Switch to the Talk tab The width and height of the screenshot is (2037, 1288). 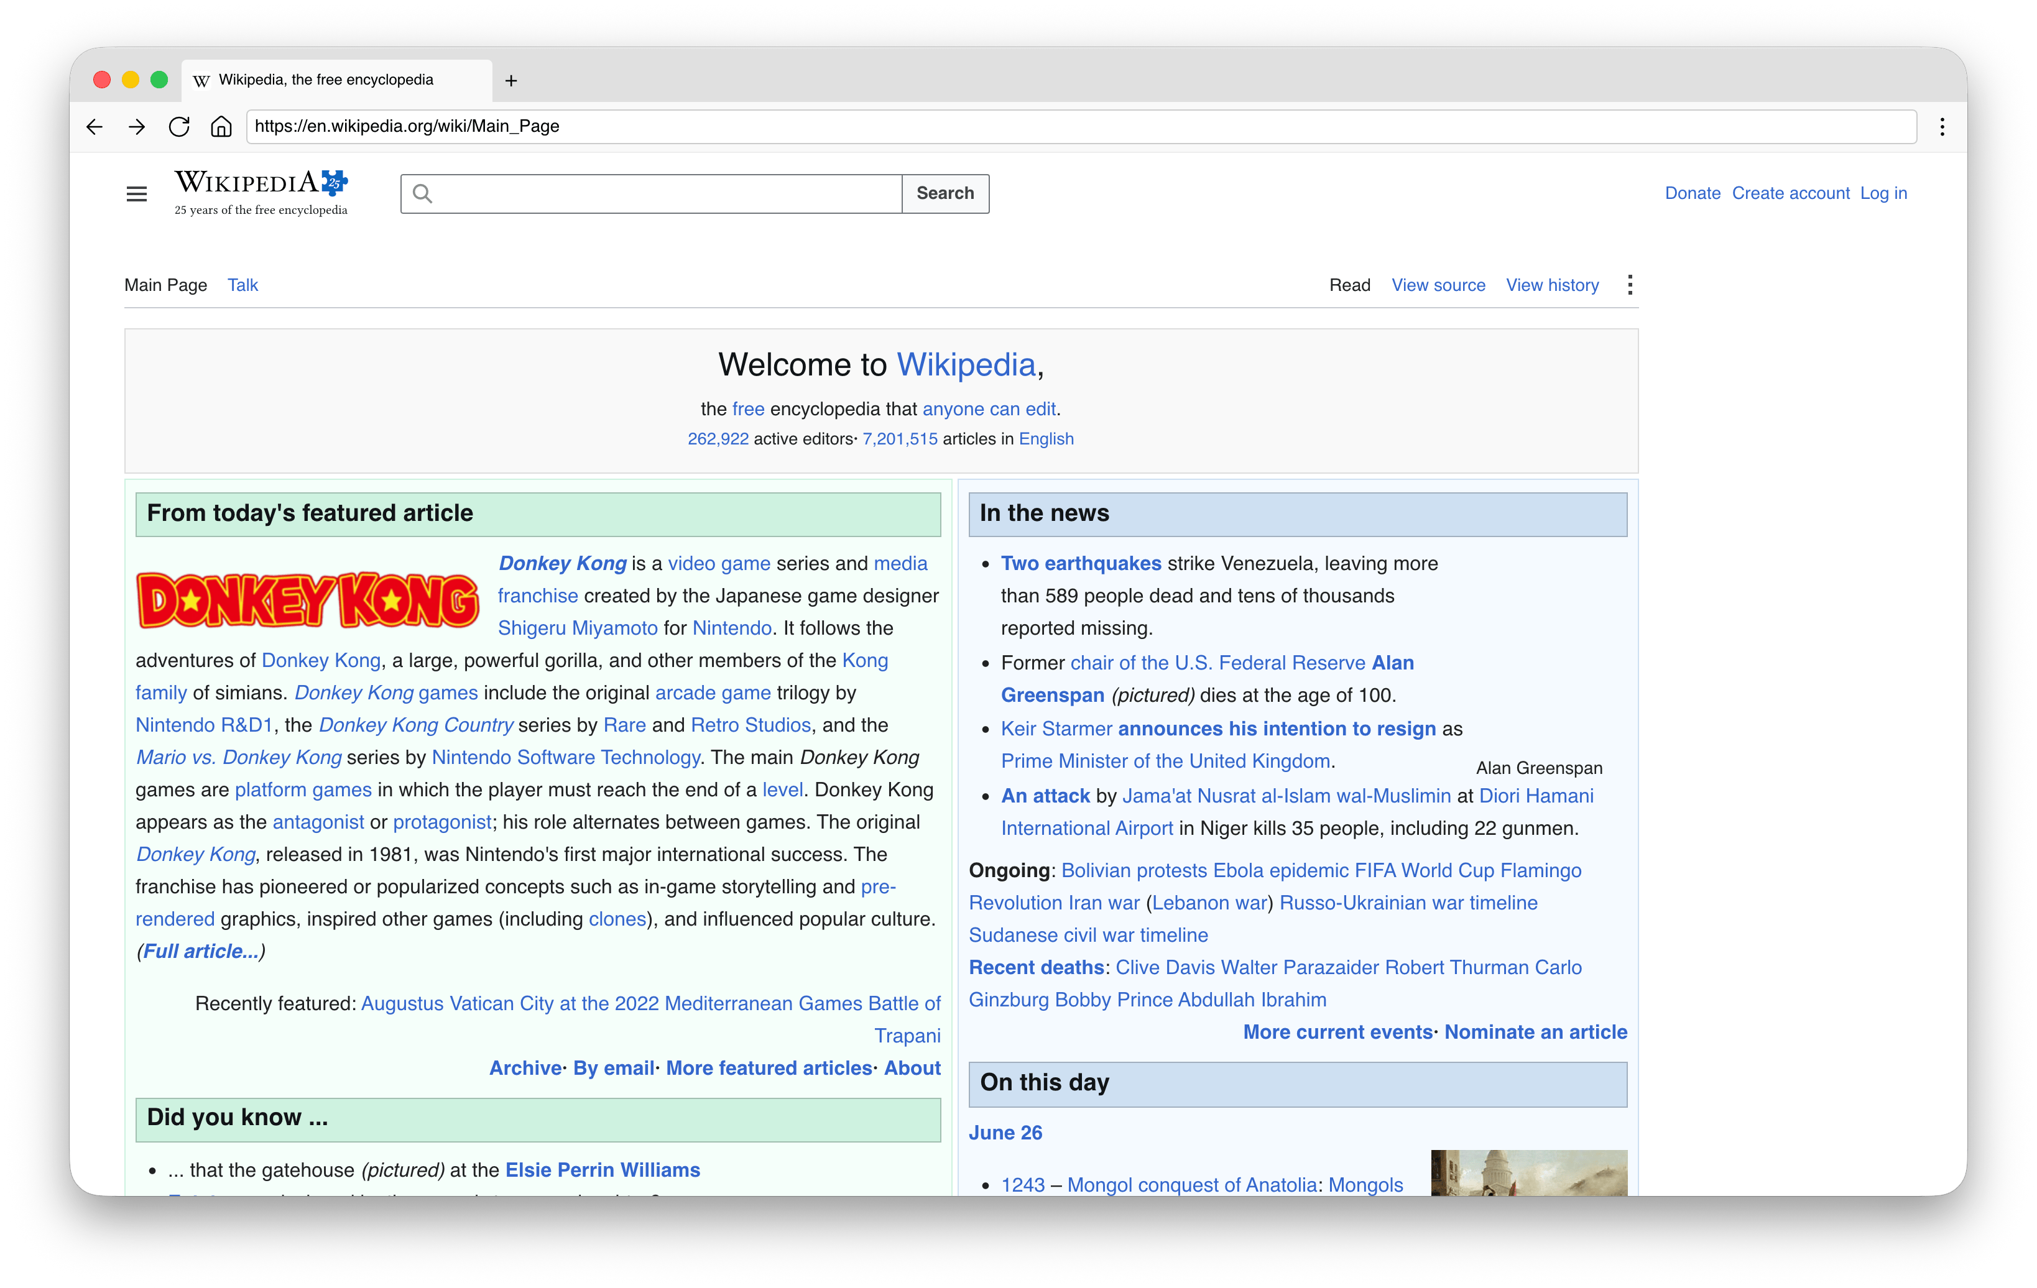point(242,285)
